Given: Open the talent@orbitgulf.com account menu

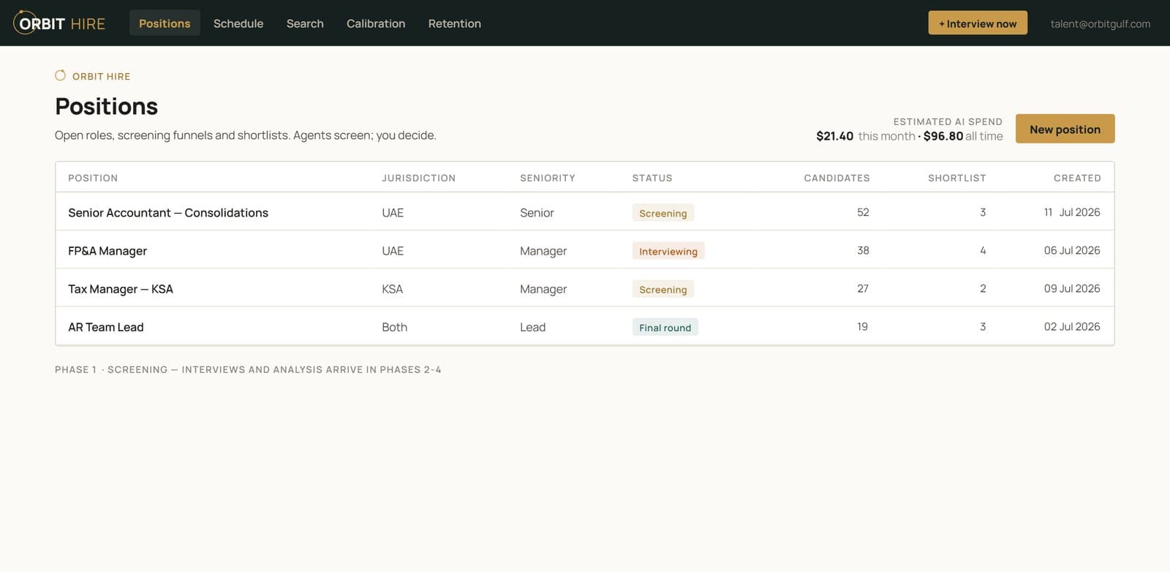Looking at the screenshot, I should click(1101, 23).
